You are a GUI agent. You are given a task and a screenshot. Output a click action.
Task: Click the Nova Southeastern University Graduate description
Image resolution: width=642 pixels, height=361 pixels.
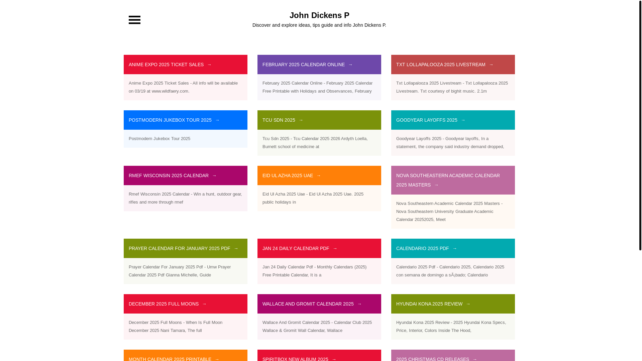[449, 212]
